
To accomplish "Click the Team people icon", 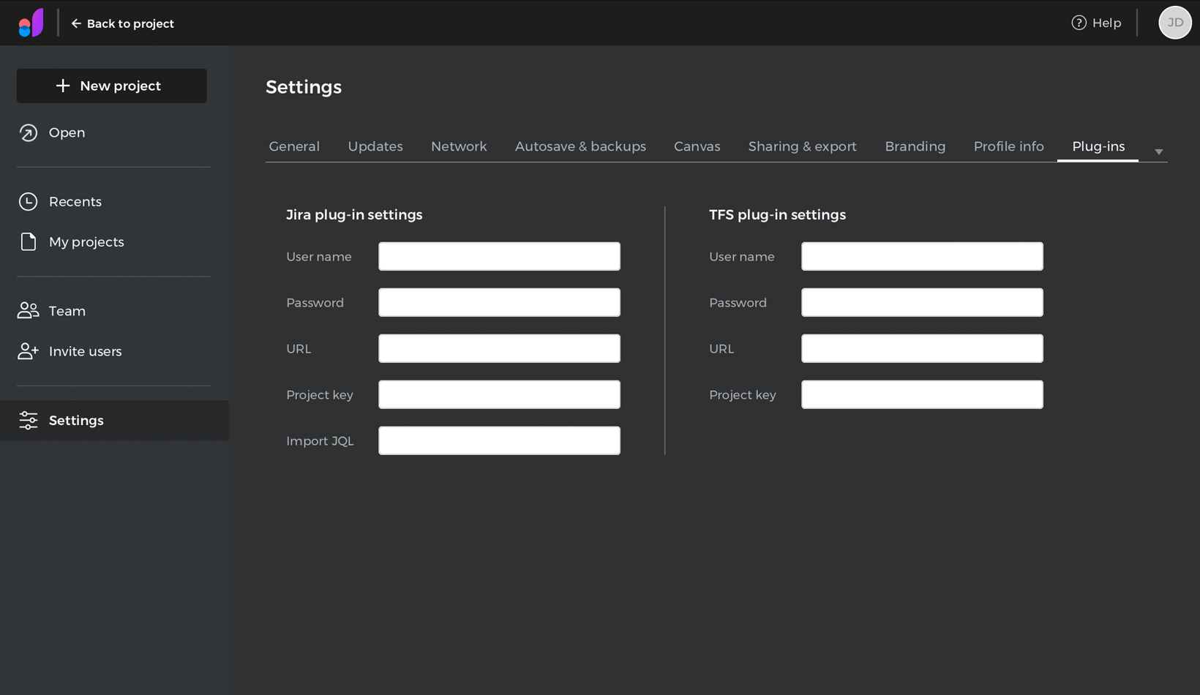I will (x=28, y=311).
